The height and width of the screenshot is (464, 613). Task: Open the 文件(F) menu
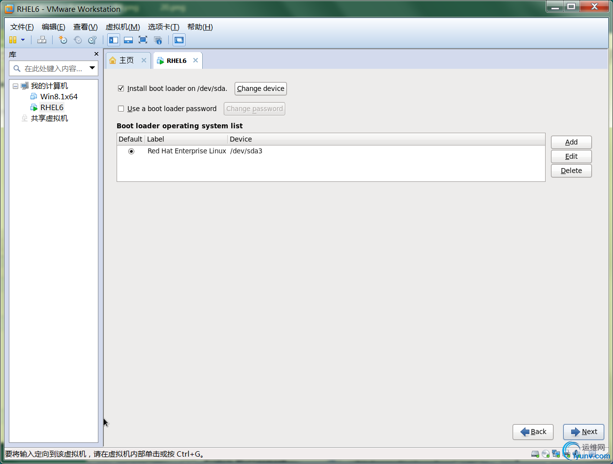tap(22, 27)
